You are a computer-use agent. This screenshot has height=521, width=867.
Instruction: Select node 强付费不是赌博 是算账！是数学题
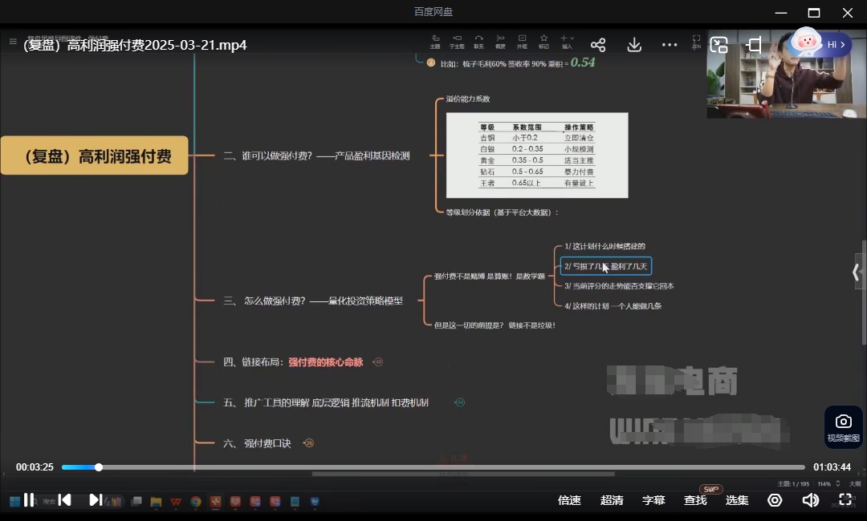click(490, 276)
